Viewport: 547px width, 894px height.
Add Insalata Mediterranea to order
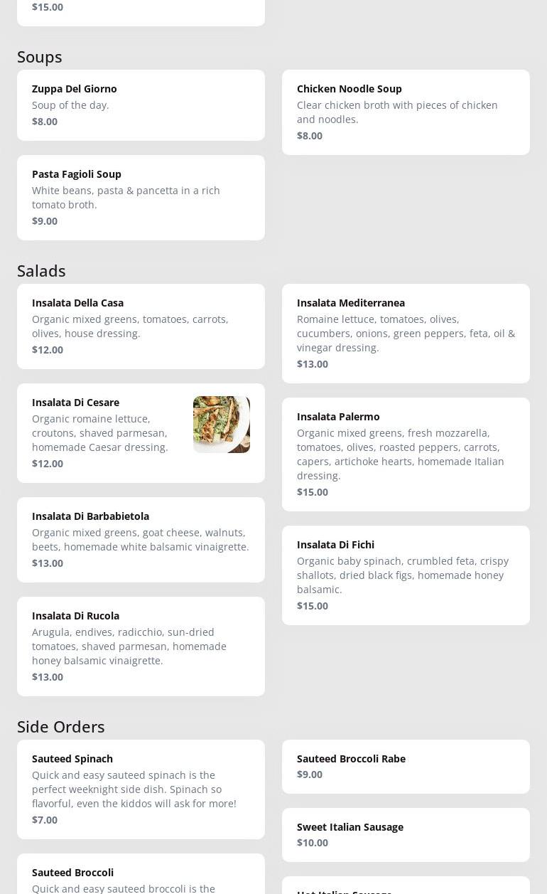(406, 334)
